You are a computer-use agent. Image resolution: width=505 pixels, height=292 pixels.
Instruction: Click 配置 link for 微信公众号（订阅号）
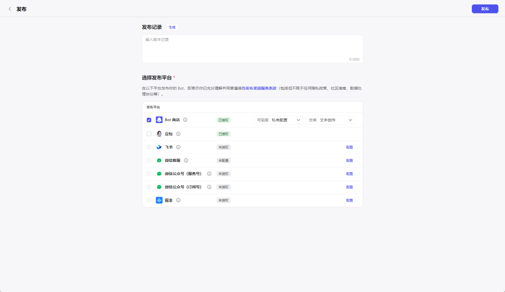coord(349,187)
